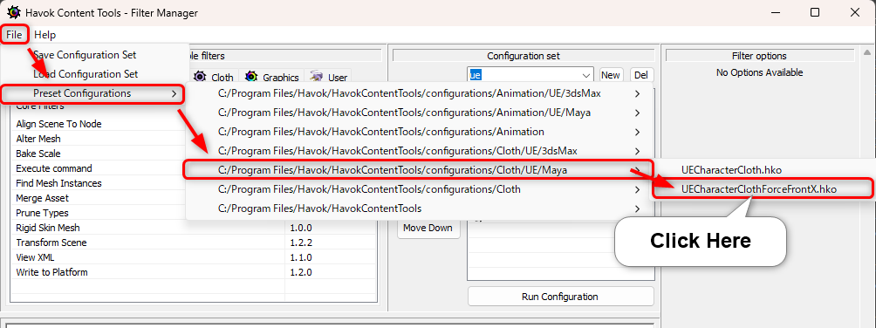Viewport: 876px width, 328px height.
Task: Open the Help menu
Action: point(44,35)
